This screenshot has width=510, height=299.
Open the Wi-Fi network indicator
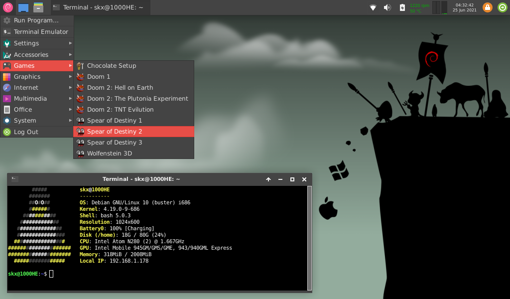coord(373,7)
